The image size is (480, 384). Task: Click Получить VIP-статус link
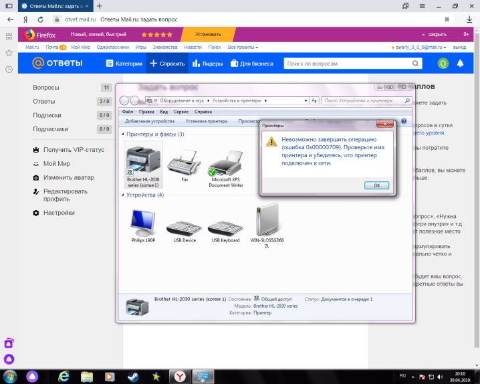74,150
